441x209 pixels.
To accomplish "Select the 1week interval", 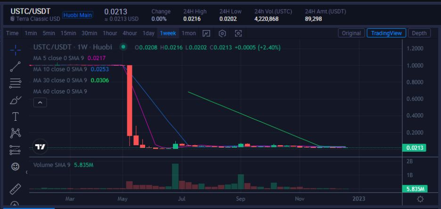I will tap(168, 33).
